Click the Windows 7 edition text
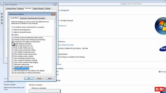This screenshot has height=93, width=166. (63, 26)
